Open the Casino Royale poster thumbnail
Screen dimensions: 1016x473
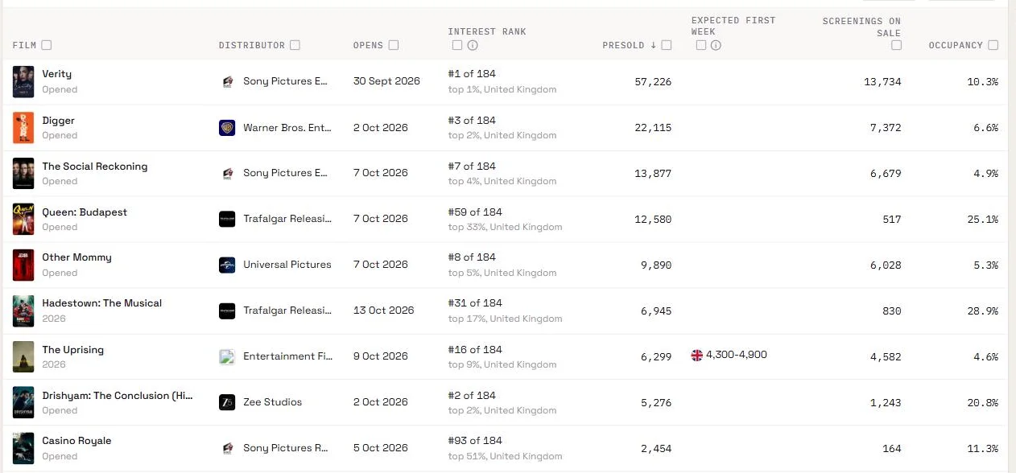pyautogui.click(x=23, y=448)
